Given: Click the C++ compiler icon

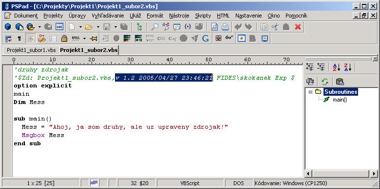Looking at the screenshot, I should pos(42,38).
